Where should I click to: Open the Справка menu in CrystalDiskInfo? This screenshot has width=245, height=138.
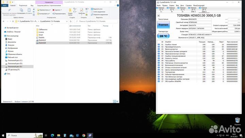pyautogui.click(x=189, y=5)
